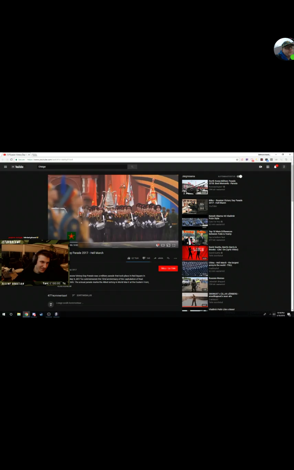Open the upload video camera icon

coord(261,167)
